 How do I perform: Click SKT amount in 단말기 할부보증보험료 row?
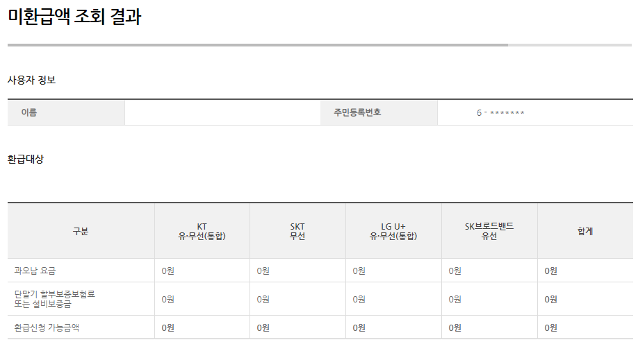[x=263, y=300]
